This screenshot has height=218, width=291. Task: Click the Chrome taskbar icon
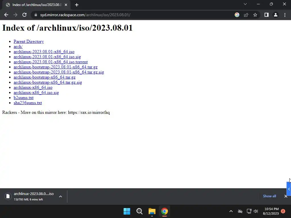(x=165, y=211)
